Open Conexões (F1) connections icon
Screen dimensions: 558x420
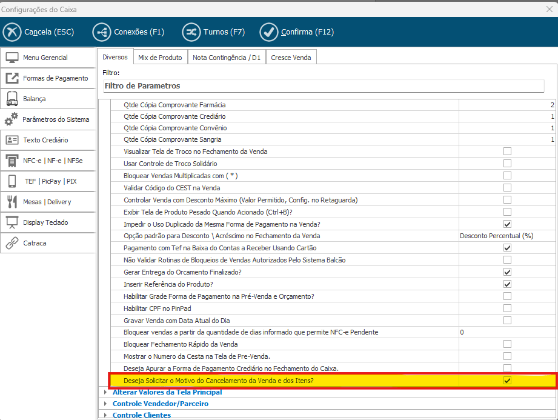(x=102, y=32)
